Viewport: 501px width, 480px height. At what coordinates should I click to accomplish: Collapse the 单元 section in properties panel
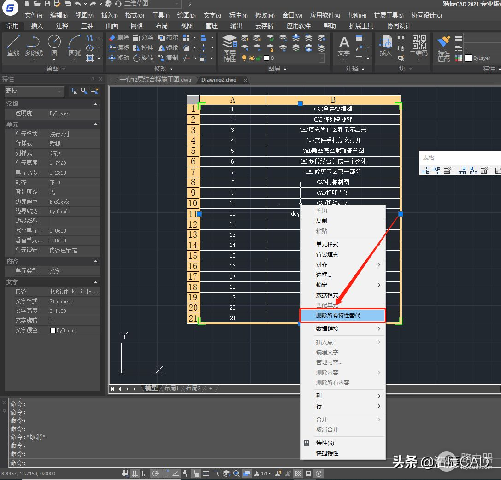click(96, 125)
